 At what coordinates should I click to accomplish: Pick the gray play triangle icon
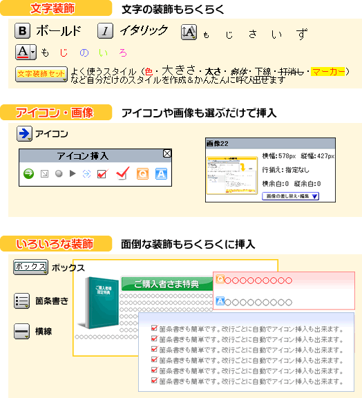(73, 173)
